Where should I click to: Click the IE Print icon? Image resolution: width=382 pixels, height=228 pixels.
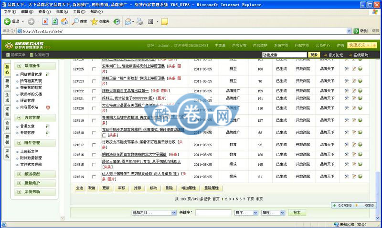139,21
